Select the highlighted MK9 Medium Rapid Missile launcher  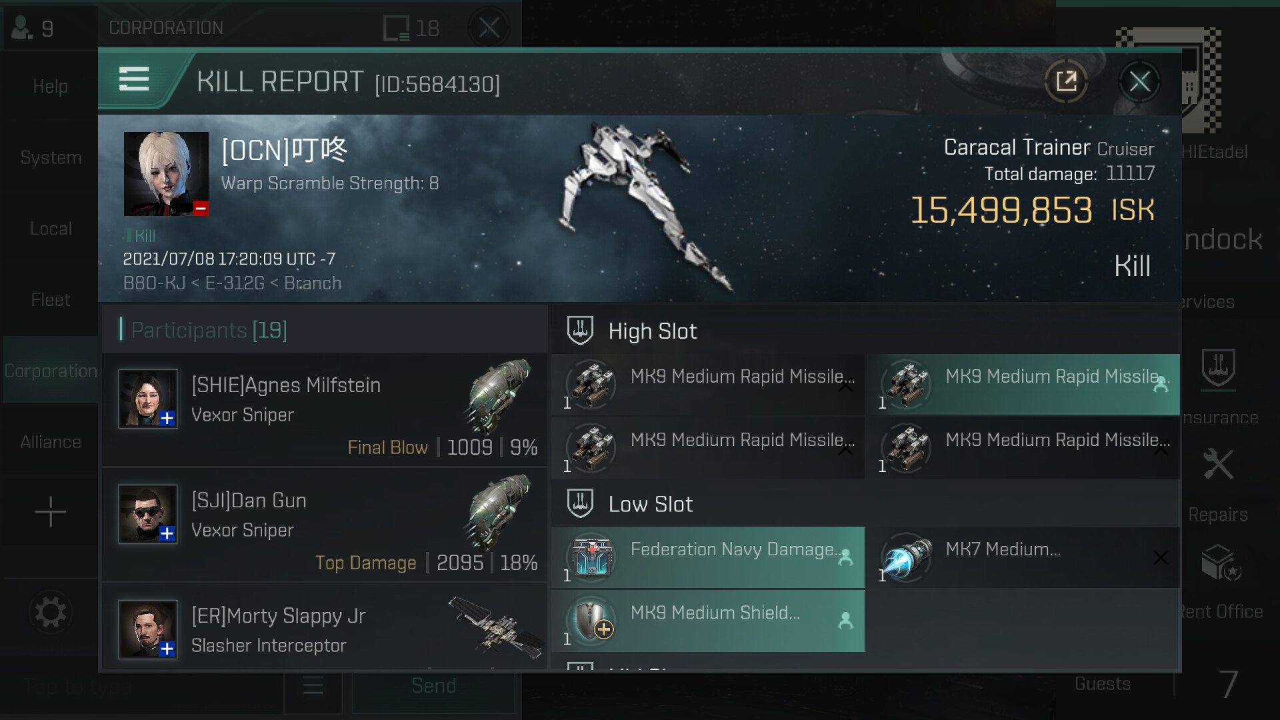[1026, 385]
